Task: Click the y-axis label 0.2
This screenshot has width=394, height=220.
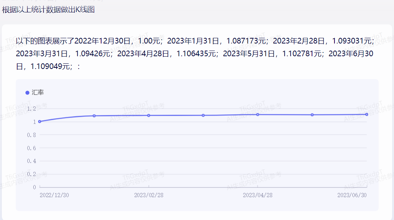Action: pyautogui.click(x=31, y=174)
